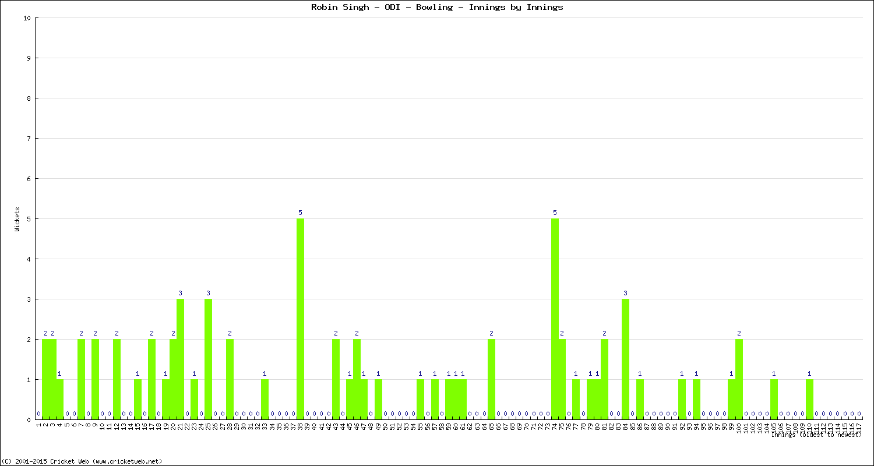Click the 1-wicket bar at innings 86
This screenshot has width=874, height=466.
pos(640,400)
